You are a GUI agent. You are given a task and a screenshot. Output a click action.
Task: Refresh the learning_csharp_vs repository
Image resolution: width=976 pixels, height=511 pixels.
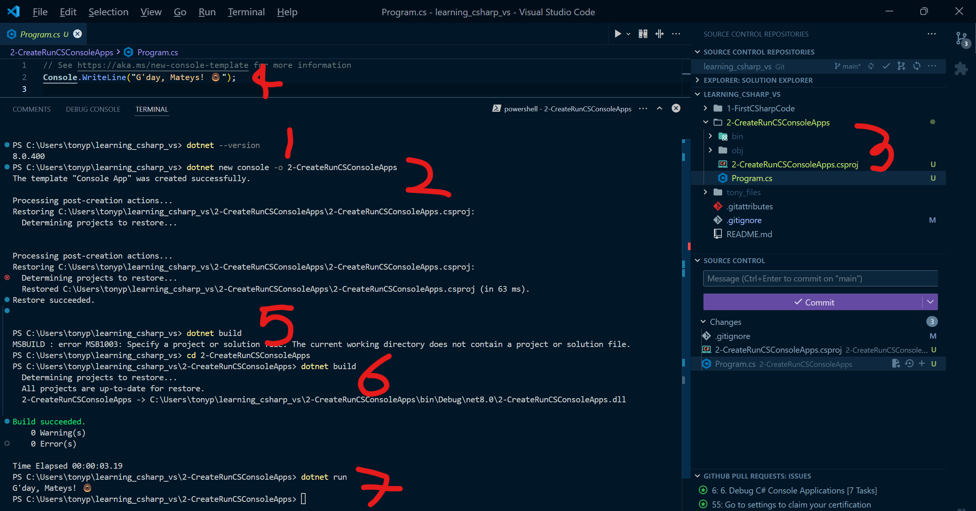[x=917, y=66]
